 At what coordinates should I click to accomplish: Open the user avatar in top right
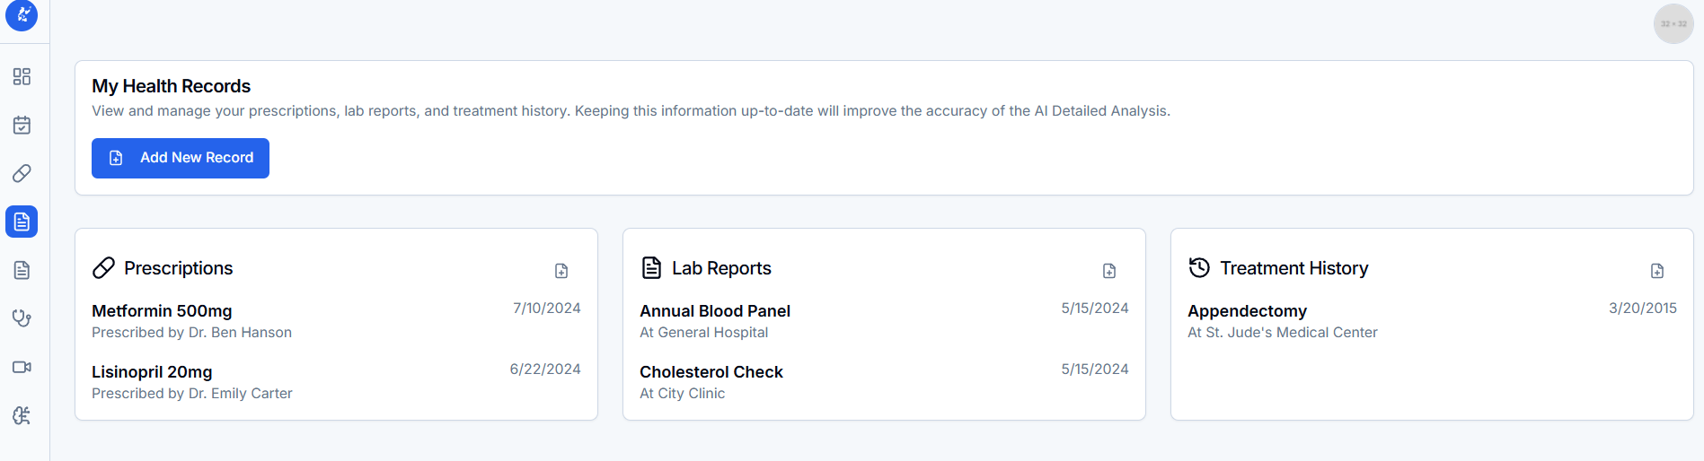click(x=1673, y=24)
